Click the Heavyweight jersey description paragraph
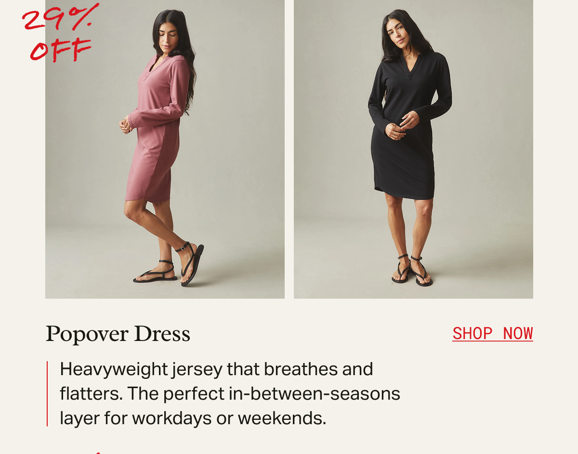Image resolution: width=578 pixels, height=454 pixels. click(x=230, y=394)
